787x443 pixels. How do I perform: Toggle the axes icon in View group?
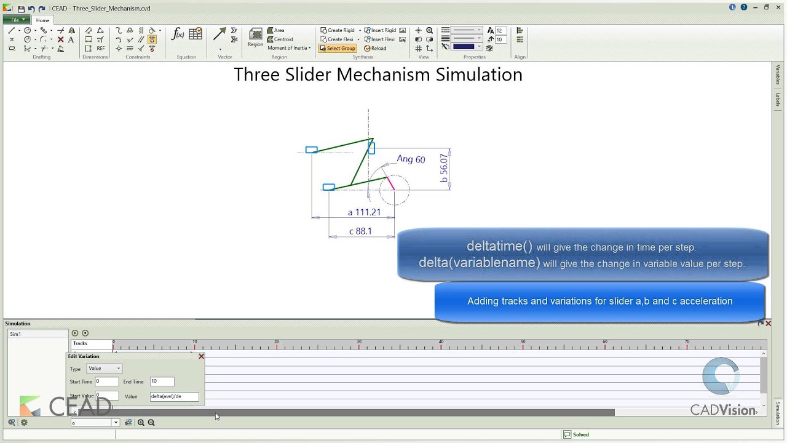tap(429, 48)
